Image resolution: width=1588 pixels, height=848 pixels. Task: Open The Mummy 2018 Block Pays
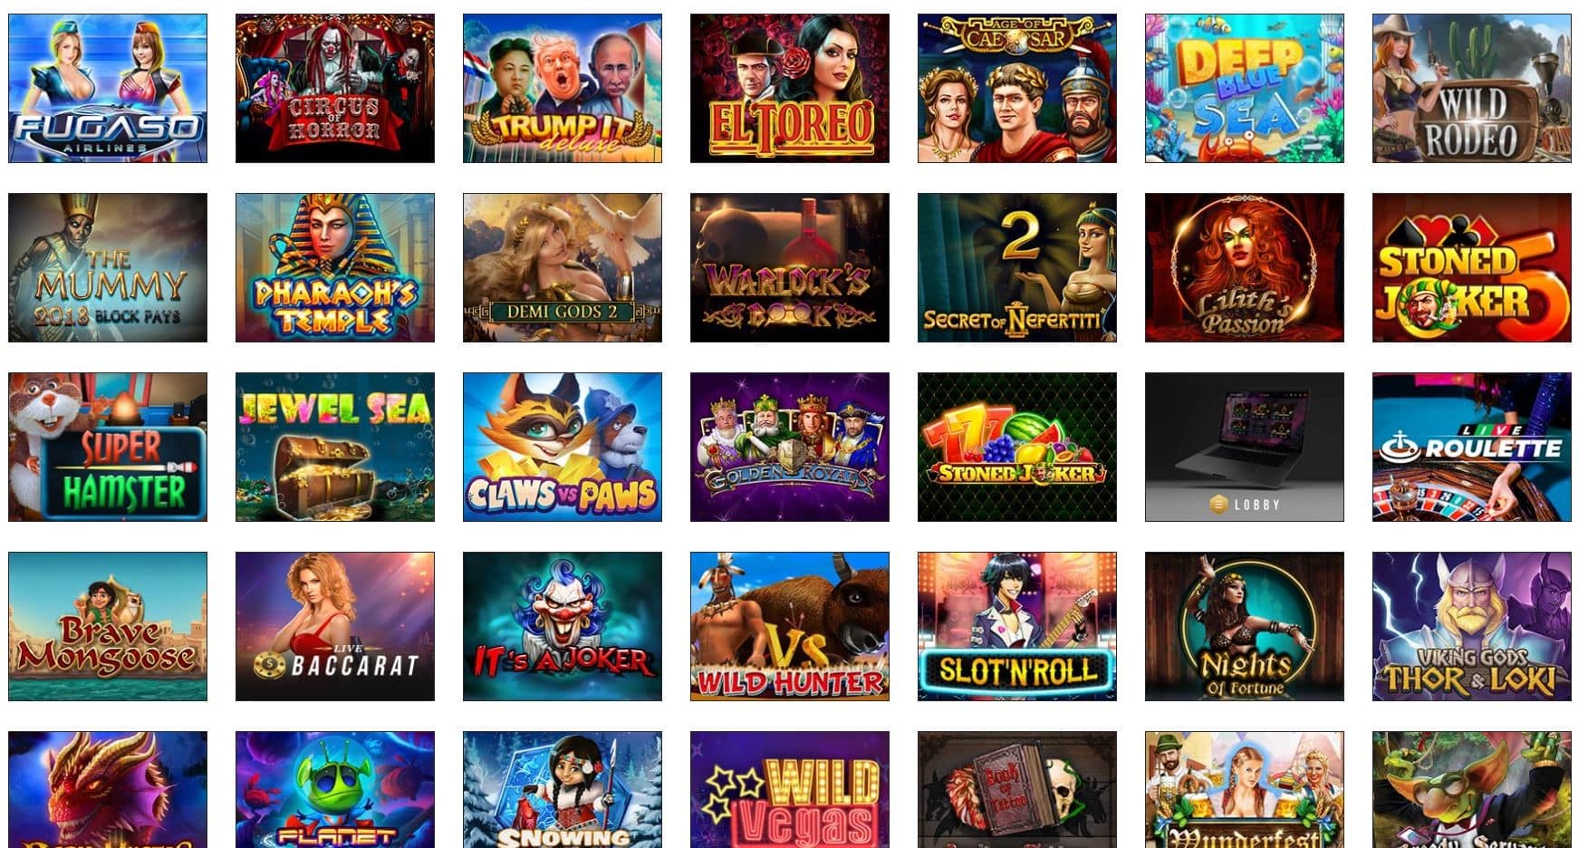108,267
